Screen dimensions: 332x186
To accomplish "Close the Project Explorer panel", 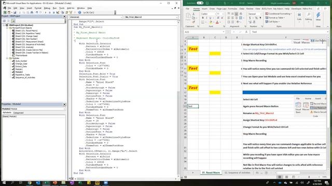I will click(x=64, y=16).
